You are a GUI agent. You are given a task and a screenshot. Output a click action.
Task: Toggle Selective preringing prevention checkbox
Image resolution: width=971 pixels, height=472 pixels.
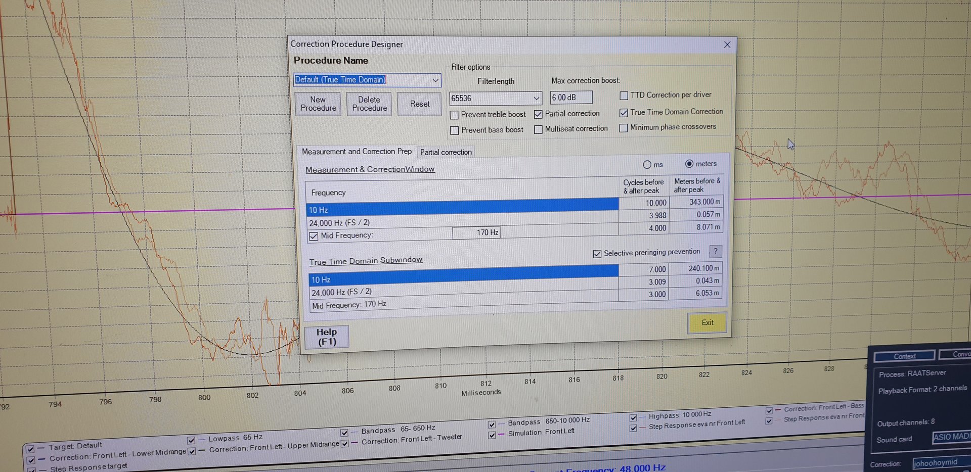click(597, 254)
